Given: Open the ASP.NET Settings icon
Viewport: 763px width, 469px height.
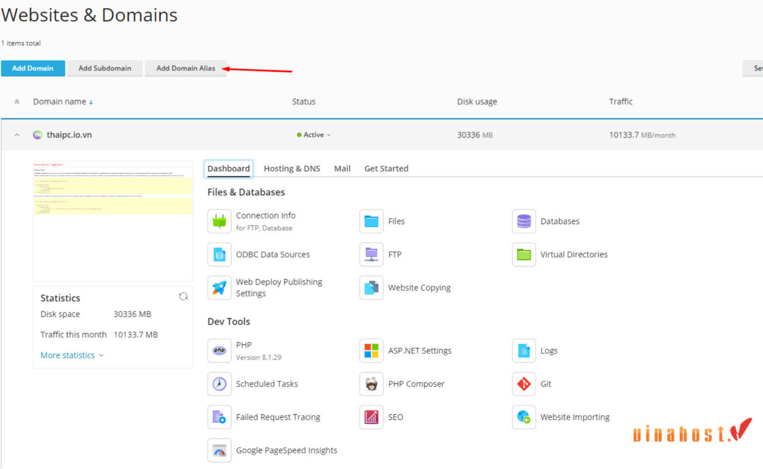Looking at the screenshot, I should click(371, 351).
